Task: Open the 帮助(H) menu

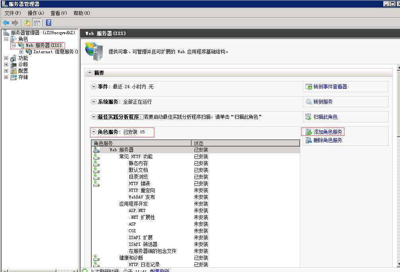Action: click(82, 13)
